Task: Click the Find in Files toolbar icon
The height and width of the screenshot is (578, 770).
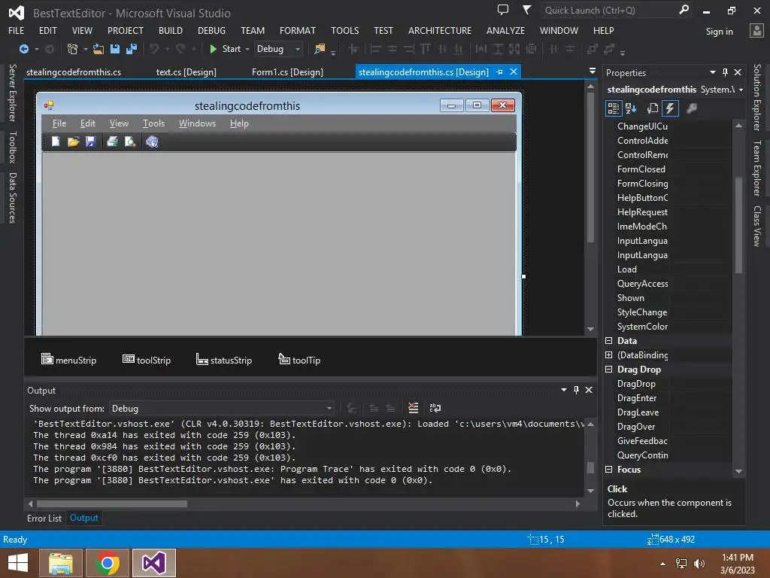Action: point(320,49)
